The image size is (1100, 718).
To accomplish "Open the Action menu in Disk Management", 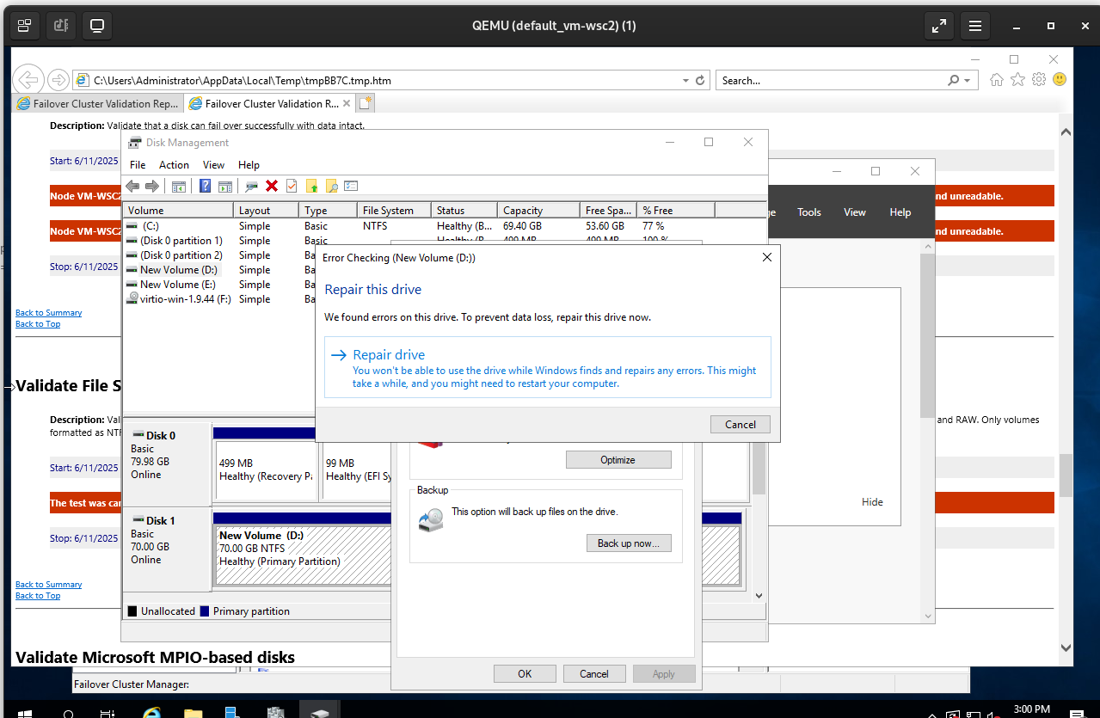I will click(x=174, y=165).
